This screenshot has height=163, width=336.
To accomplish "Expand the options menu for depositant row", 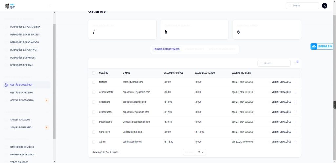I will pyautogui.click(x=295, y=102).
